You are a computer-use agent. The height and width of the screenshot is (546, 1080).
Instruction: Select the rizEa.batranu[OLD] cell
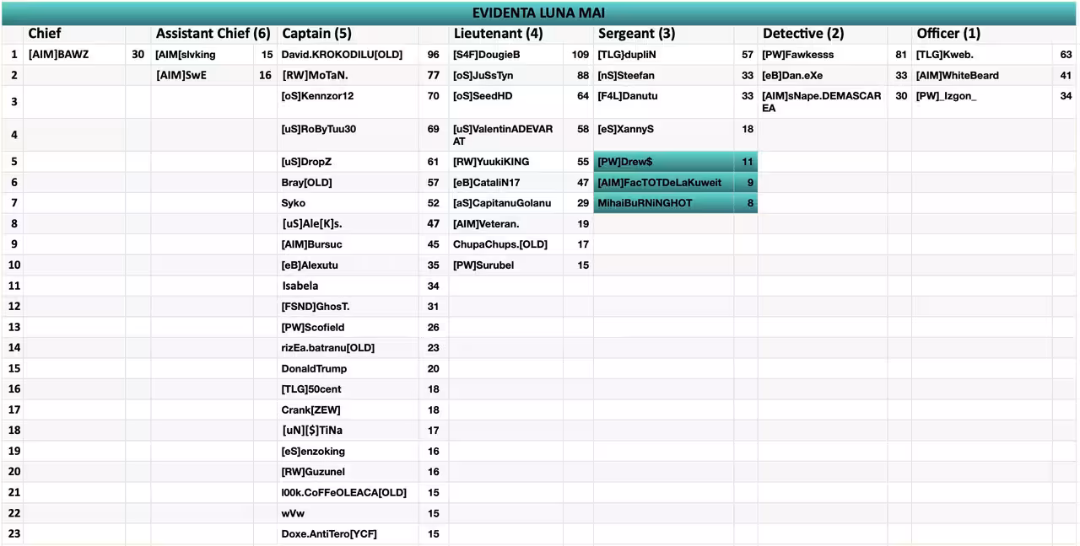(x=348, y=347)
